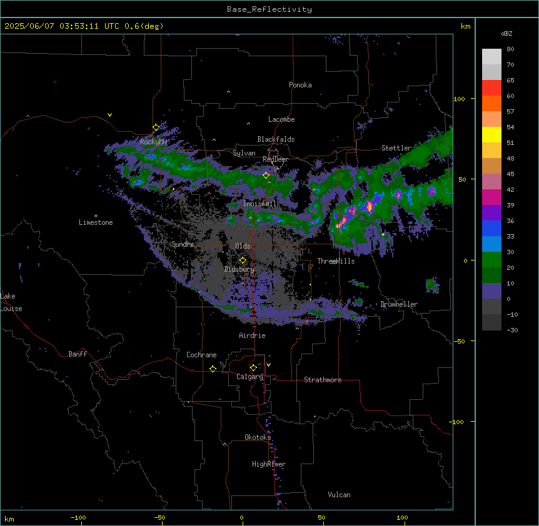Click the yellow diamond marker below RedDeer

[266, 176]
